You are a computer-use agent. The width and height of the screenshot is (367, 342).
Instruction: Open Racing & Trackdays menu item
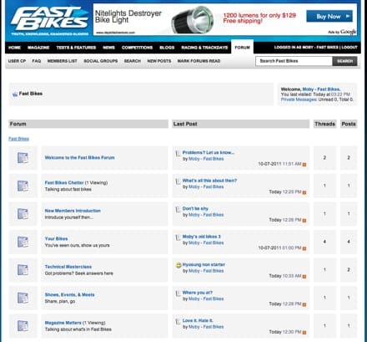[204, 48]
